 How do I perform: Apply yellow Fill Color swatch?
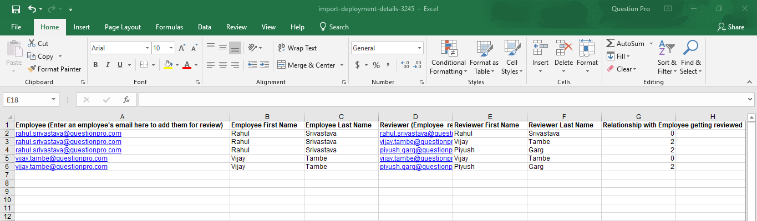point(169,65)
